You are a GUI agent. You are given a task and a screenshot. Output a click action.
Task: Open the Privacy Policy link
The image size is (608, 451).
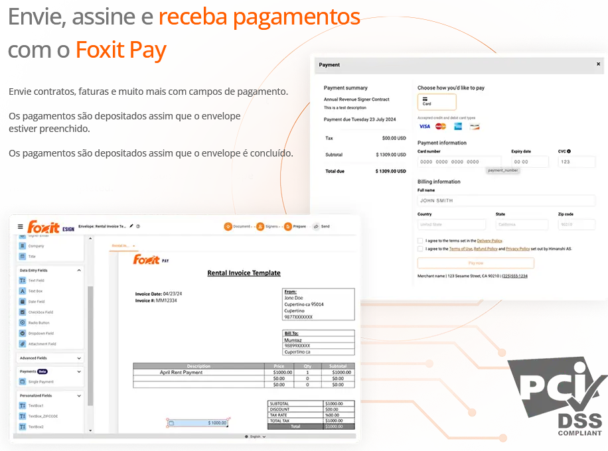click(x=518, y=249)
